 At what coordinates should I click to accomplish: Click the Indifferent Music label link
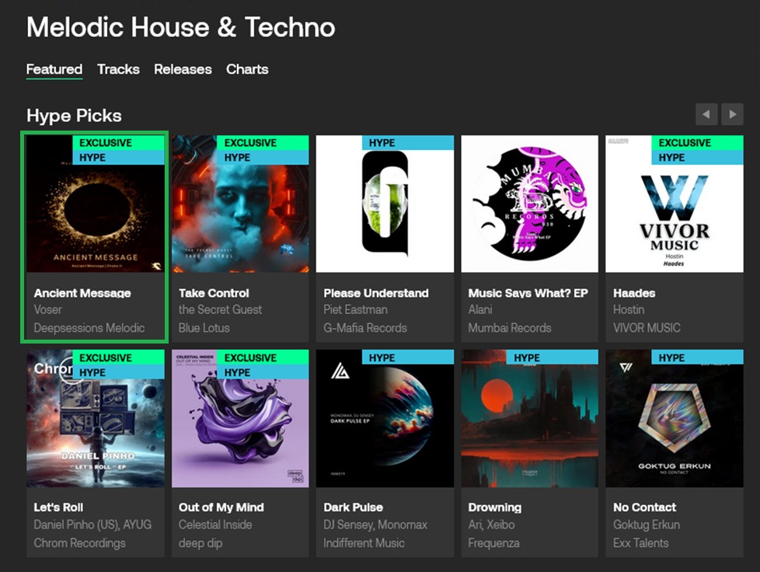pyautogui.click(x=364, y=543)
